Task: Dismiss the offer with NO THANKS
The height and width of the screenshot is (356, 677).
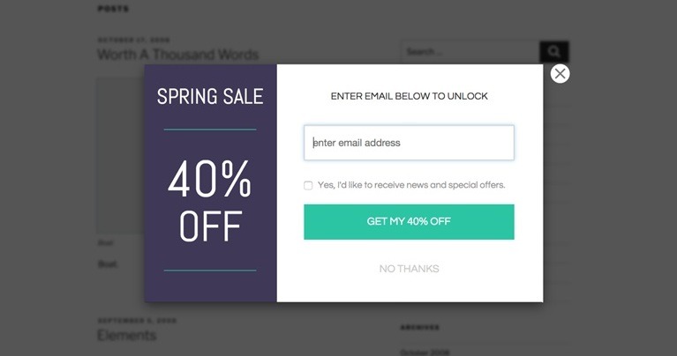Action: click(x=409, y=269)
